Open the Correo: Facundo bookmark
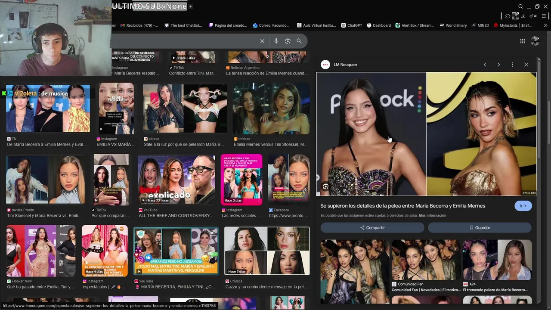The image size is (551, 310). [x=271, y=25]
